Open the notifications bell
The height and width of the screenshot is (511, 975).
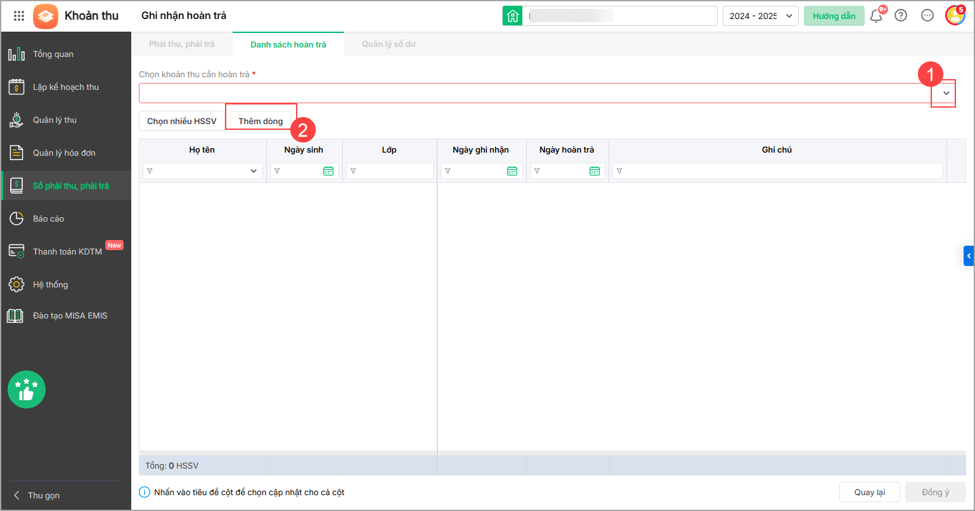877,15
